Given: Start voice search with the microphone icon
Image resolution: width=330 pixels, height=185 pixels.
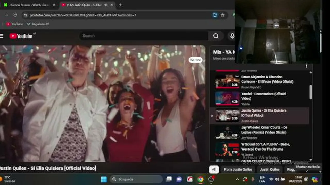Looking at the screenshot, I should click(232, 36).
